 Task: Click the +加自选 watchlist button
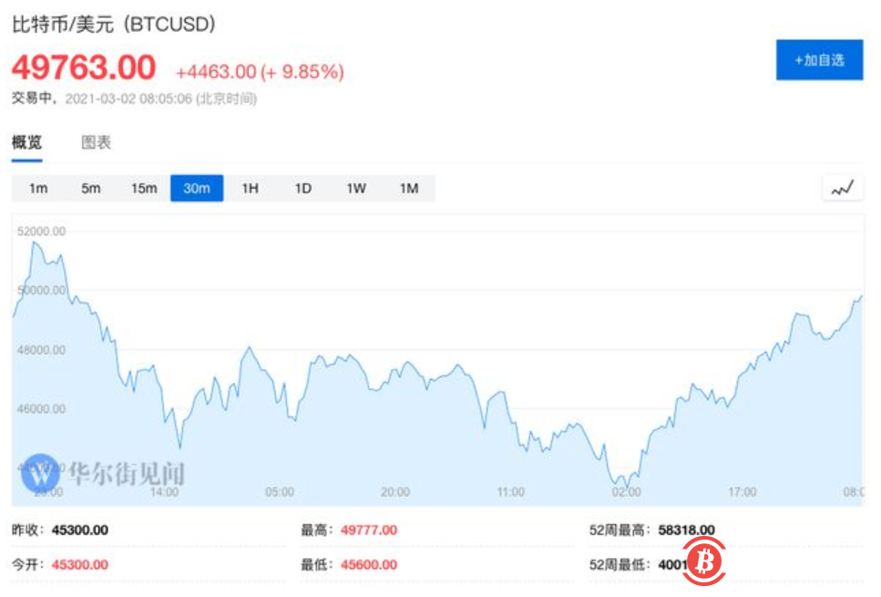818,60
